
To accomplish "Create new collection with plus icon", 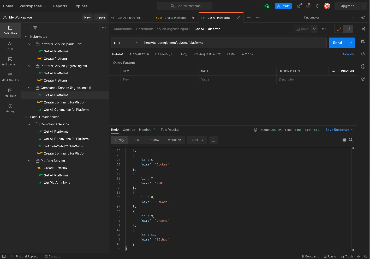I will tap(26, 28).
